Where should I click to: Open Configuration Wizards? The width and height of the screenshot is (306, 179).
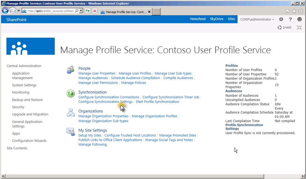point(29,141)
